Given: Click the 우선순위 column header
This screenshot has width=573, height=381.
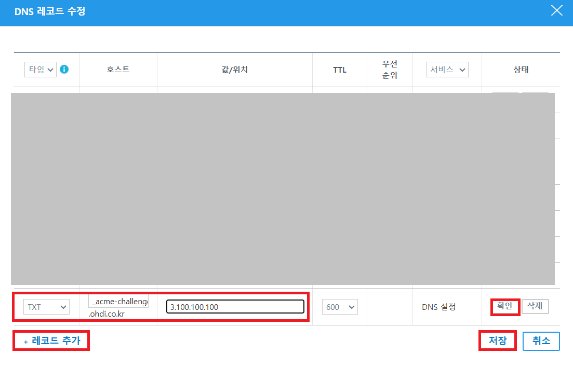Looking at the screenshot, I should [390, 70].
